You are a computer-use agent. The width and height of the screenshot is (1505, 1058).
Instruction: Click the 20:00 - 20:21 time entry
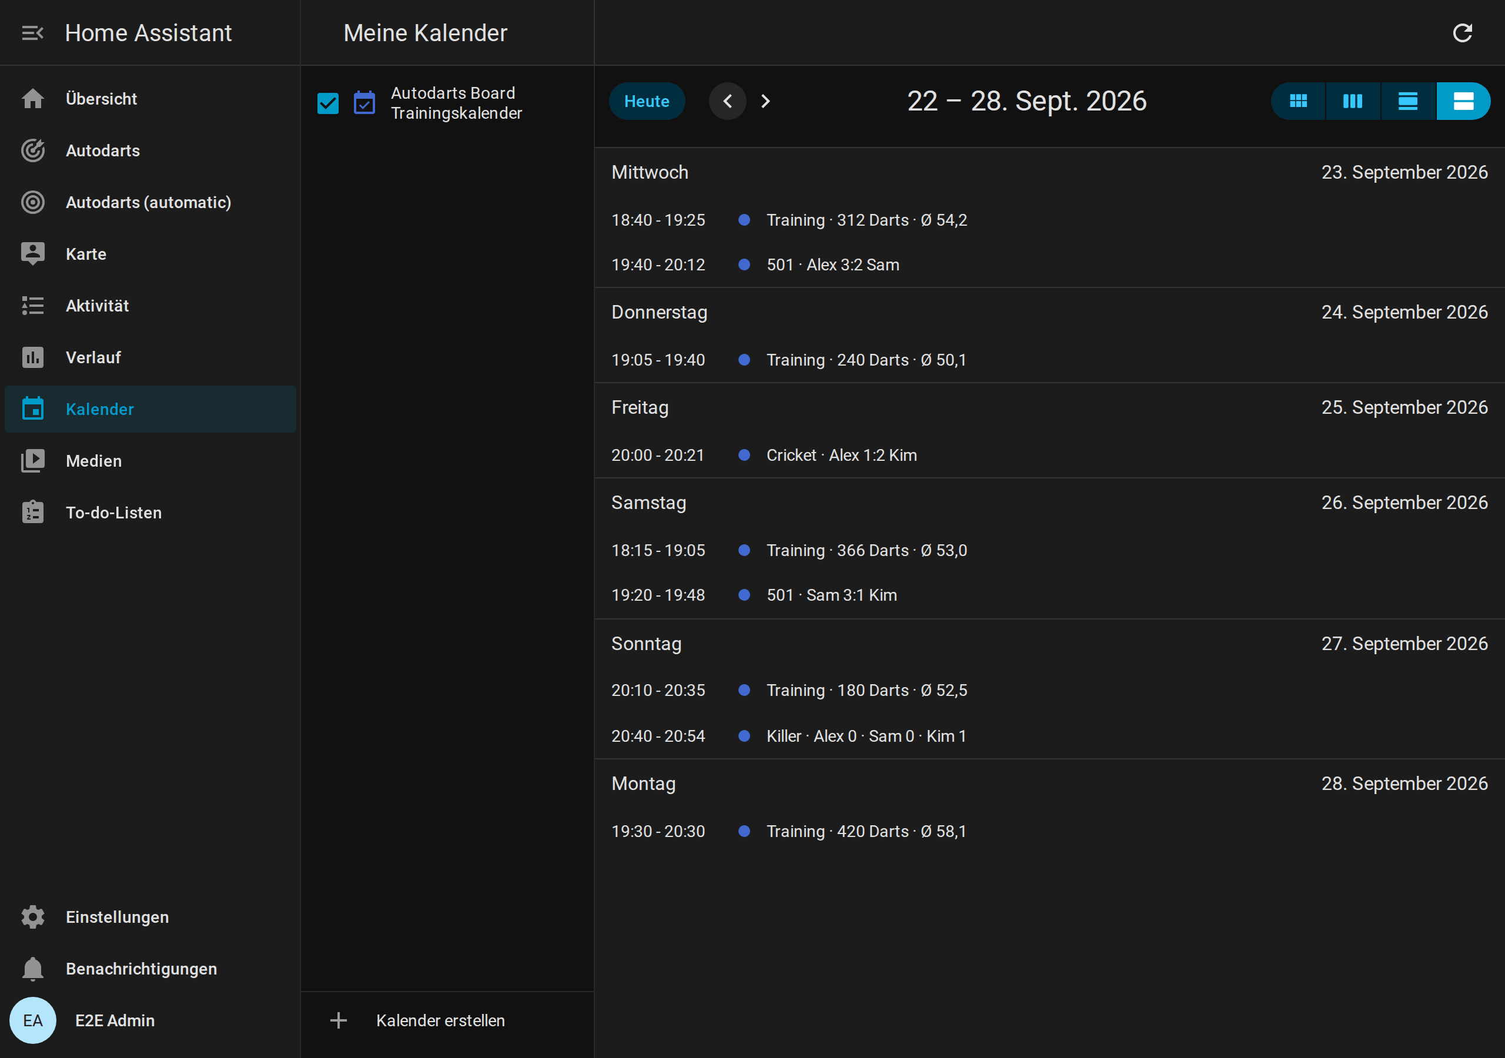[657, 455]
